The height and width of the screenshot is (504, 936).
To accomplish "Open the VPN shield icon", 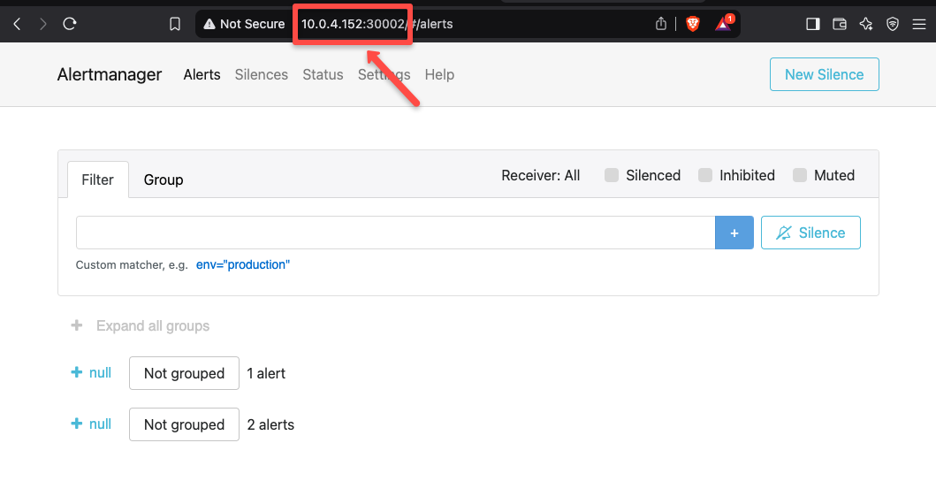I will [x=893, y=24].
